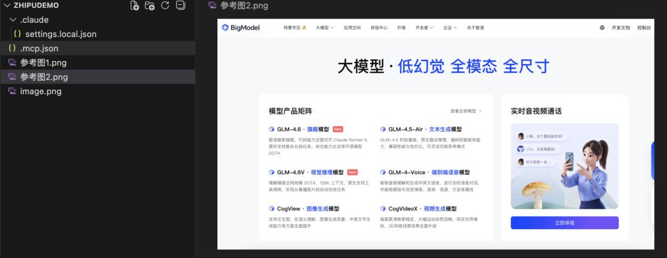Open the 控制台 link
This screenshot has width=667, height=258.
(x=644, y=28)
